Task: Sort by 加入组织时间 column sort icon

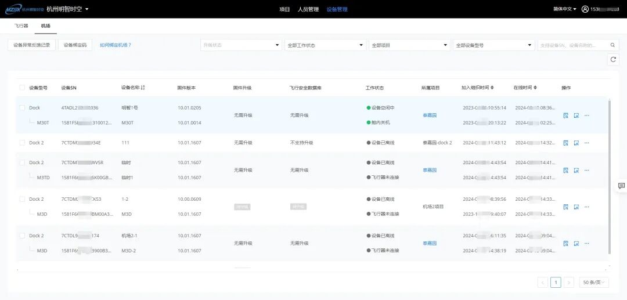Action: point(492,88)
